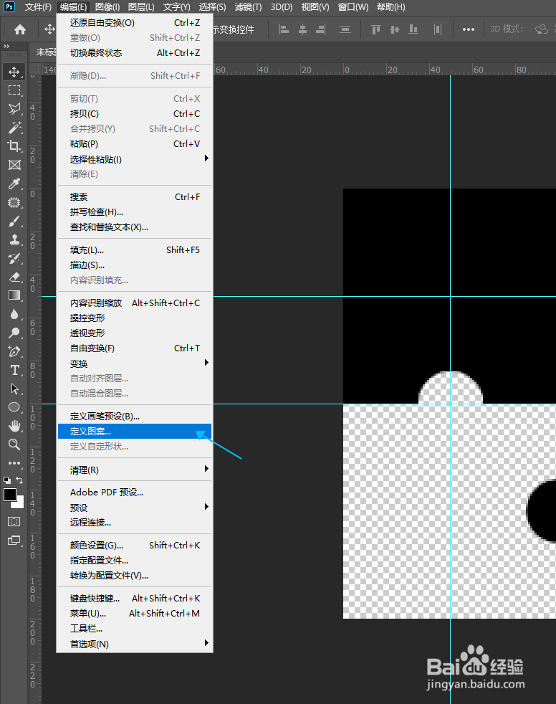Open the 帮助(H) menu
The height and width of the screenshot is (704, 556).
click(x=390, y=6)
